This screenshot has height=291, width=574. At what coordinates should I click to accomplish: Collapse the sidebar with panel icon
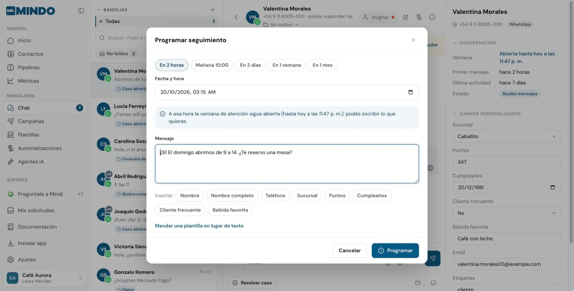[81, 11]
